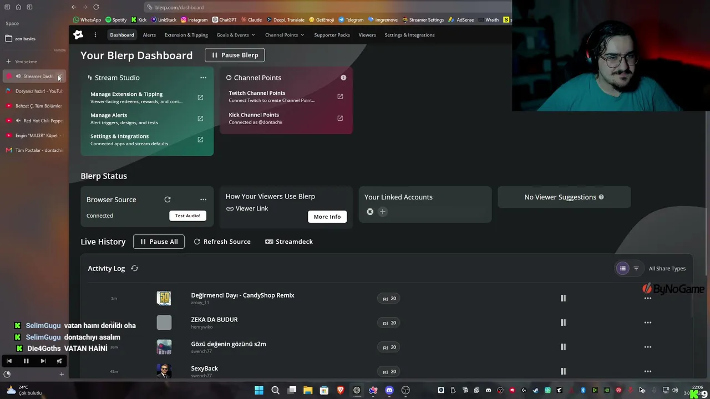Open the Viewers tab
The image size is (710, 399).
(x=367, y=35)
